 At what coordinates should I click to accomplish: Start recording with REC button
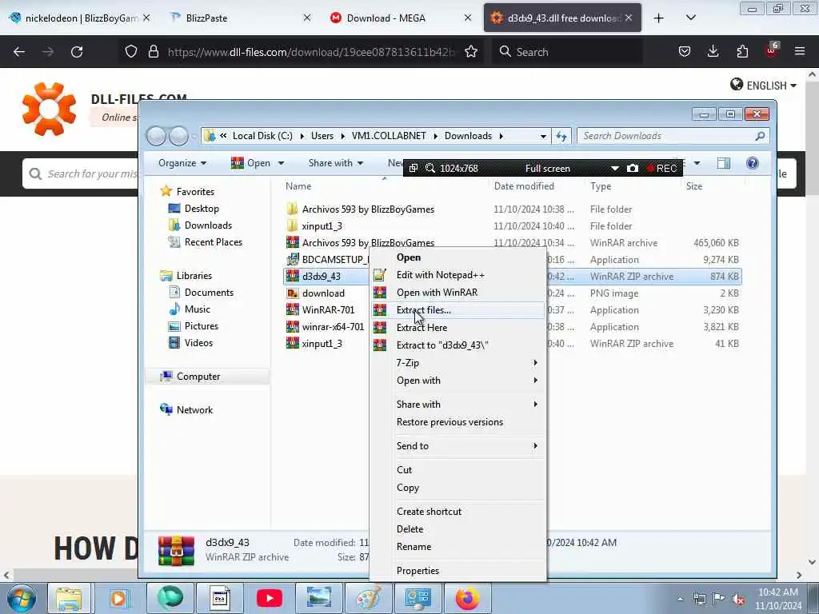661,168
